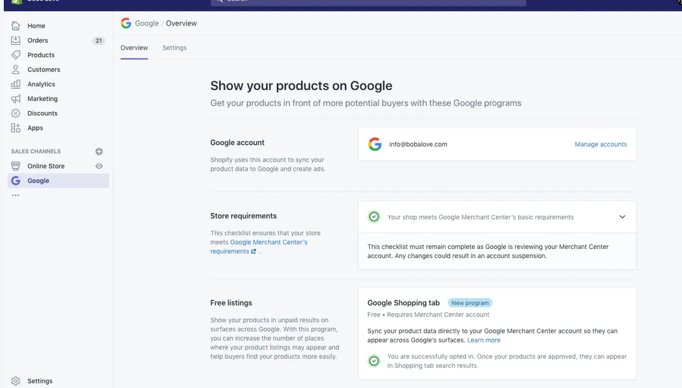This screenshot has height=388, width=682.
Task: Select the Products tag icon
Action: pos(16,55)
